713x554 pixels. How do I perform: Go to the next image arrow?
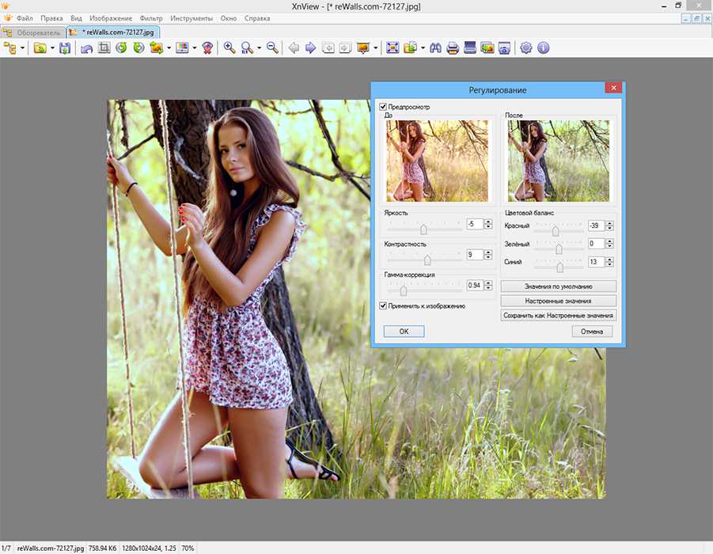[x=311, y=48]
